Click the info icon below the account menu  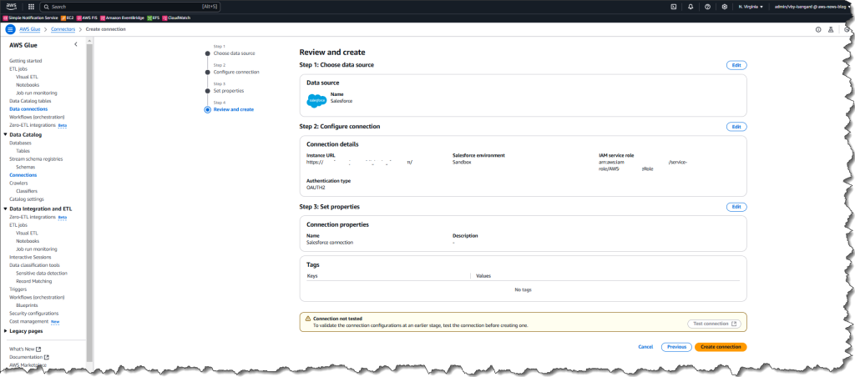coord(818,29)
